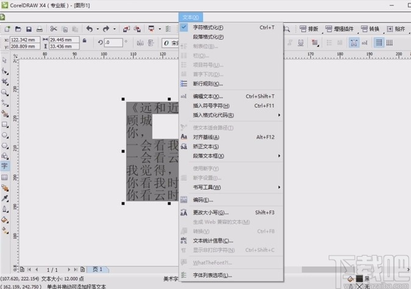The image size is (411, 289).
Task: Click the Save disk icon
Action: coord(29,29)
